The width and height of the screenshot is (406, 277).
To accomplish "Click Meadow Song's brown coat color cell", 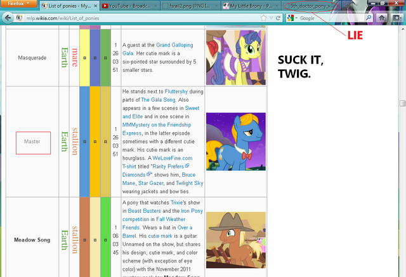I will click(84, 238).
